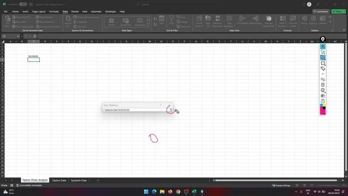Screen dimensions: 348x196
Task: Switch to the Home ribbon tab
Action: click(x=15, y=11)
